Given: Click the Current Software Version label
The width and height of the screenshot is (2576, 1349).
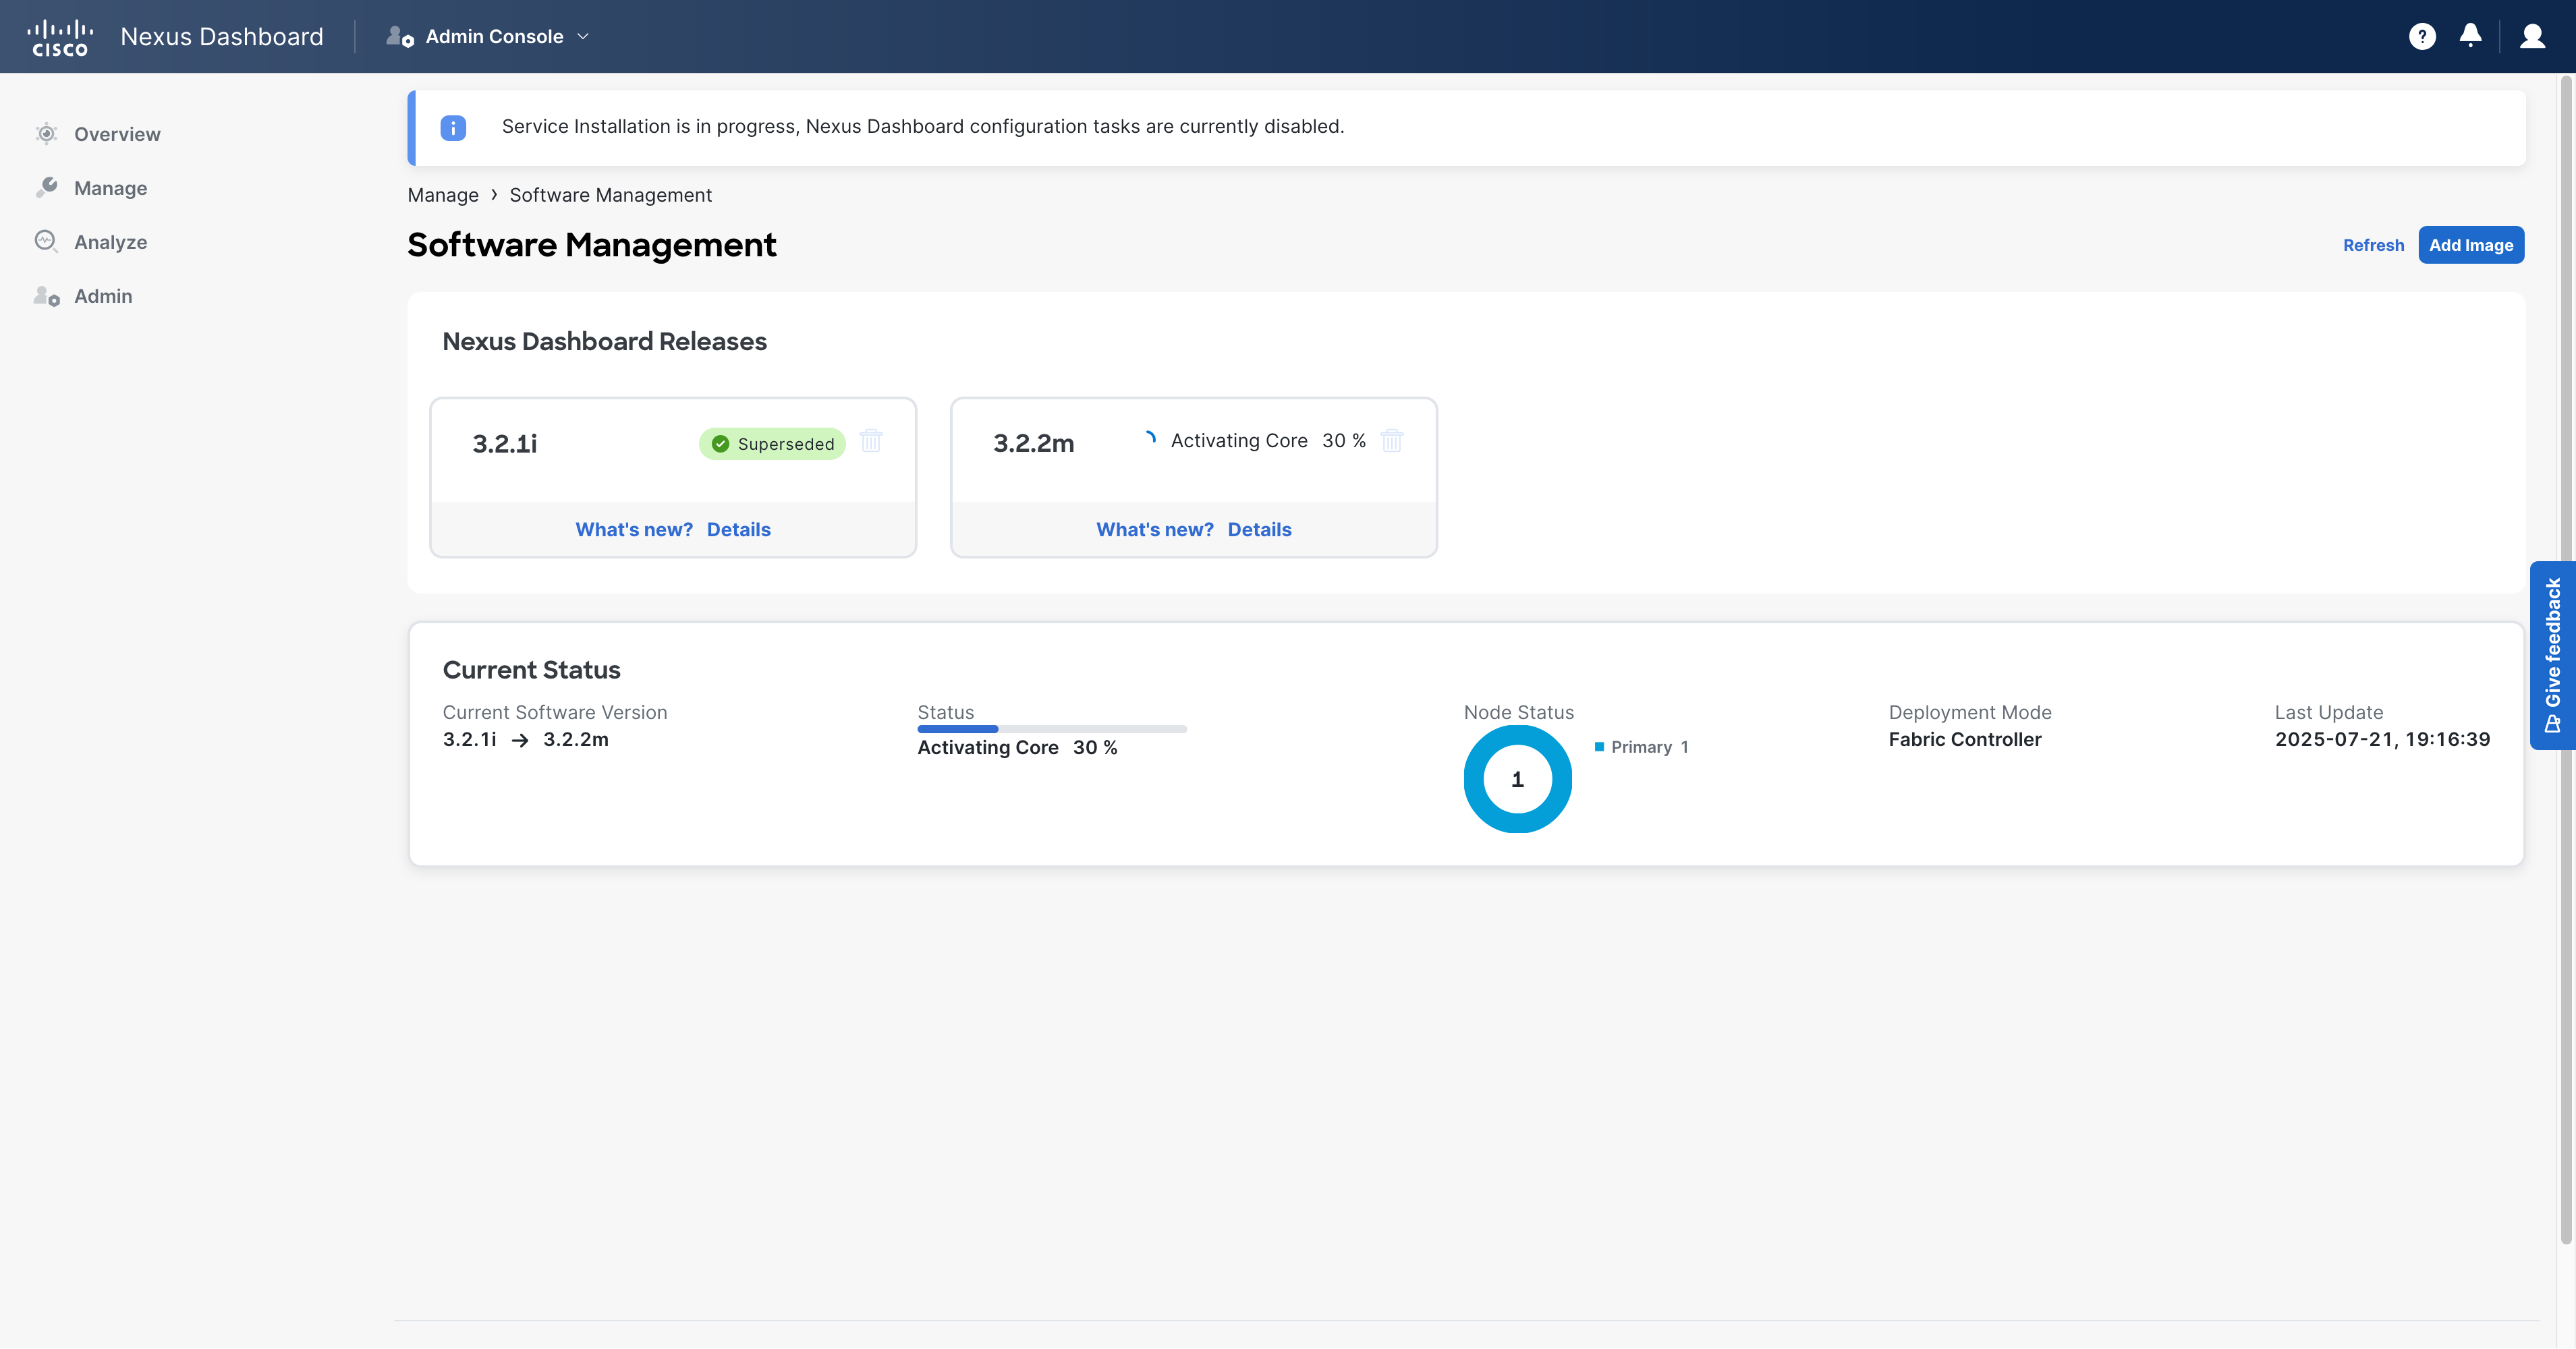Looking at the screenshot, I should 555,713.
